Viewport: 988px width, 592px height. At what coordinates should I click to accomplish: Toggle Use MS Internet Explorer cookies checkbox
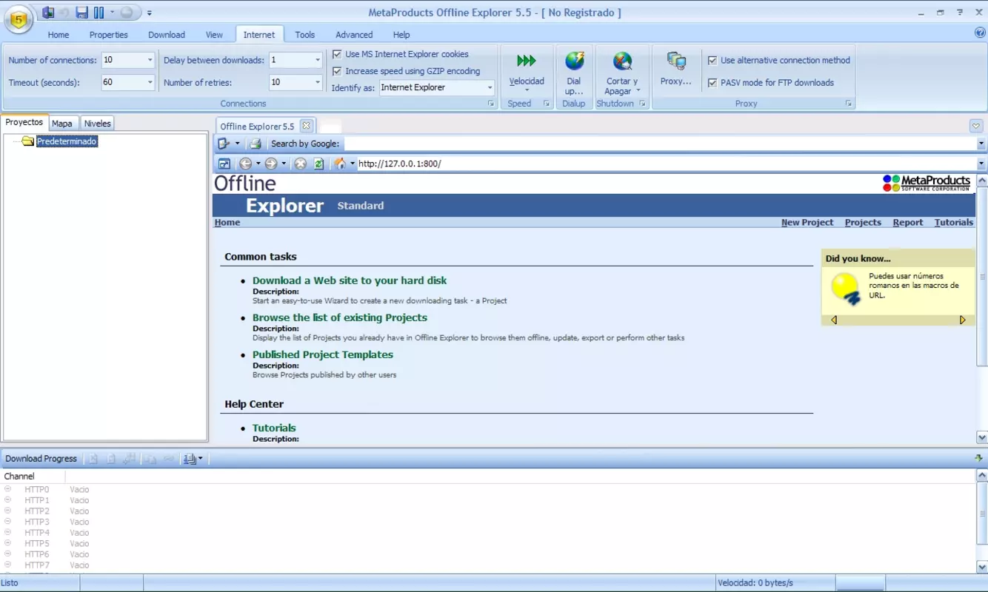(x=337, y=54)
